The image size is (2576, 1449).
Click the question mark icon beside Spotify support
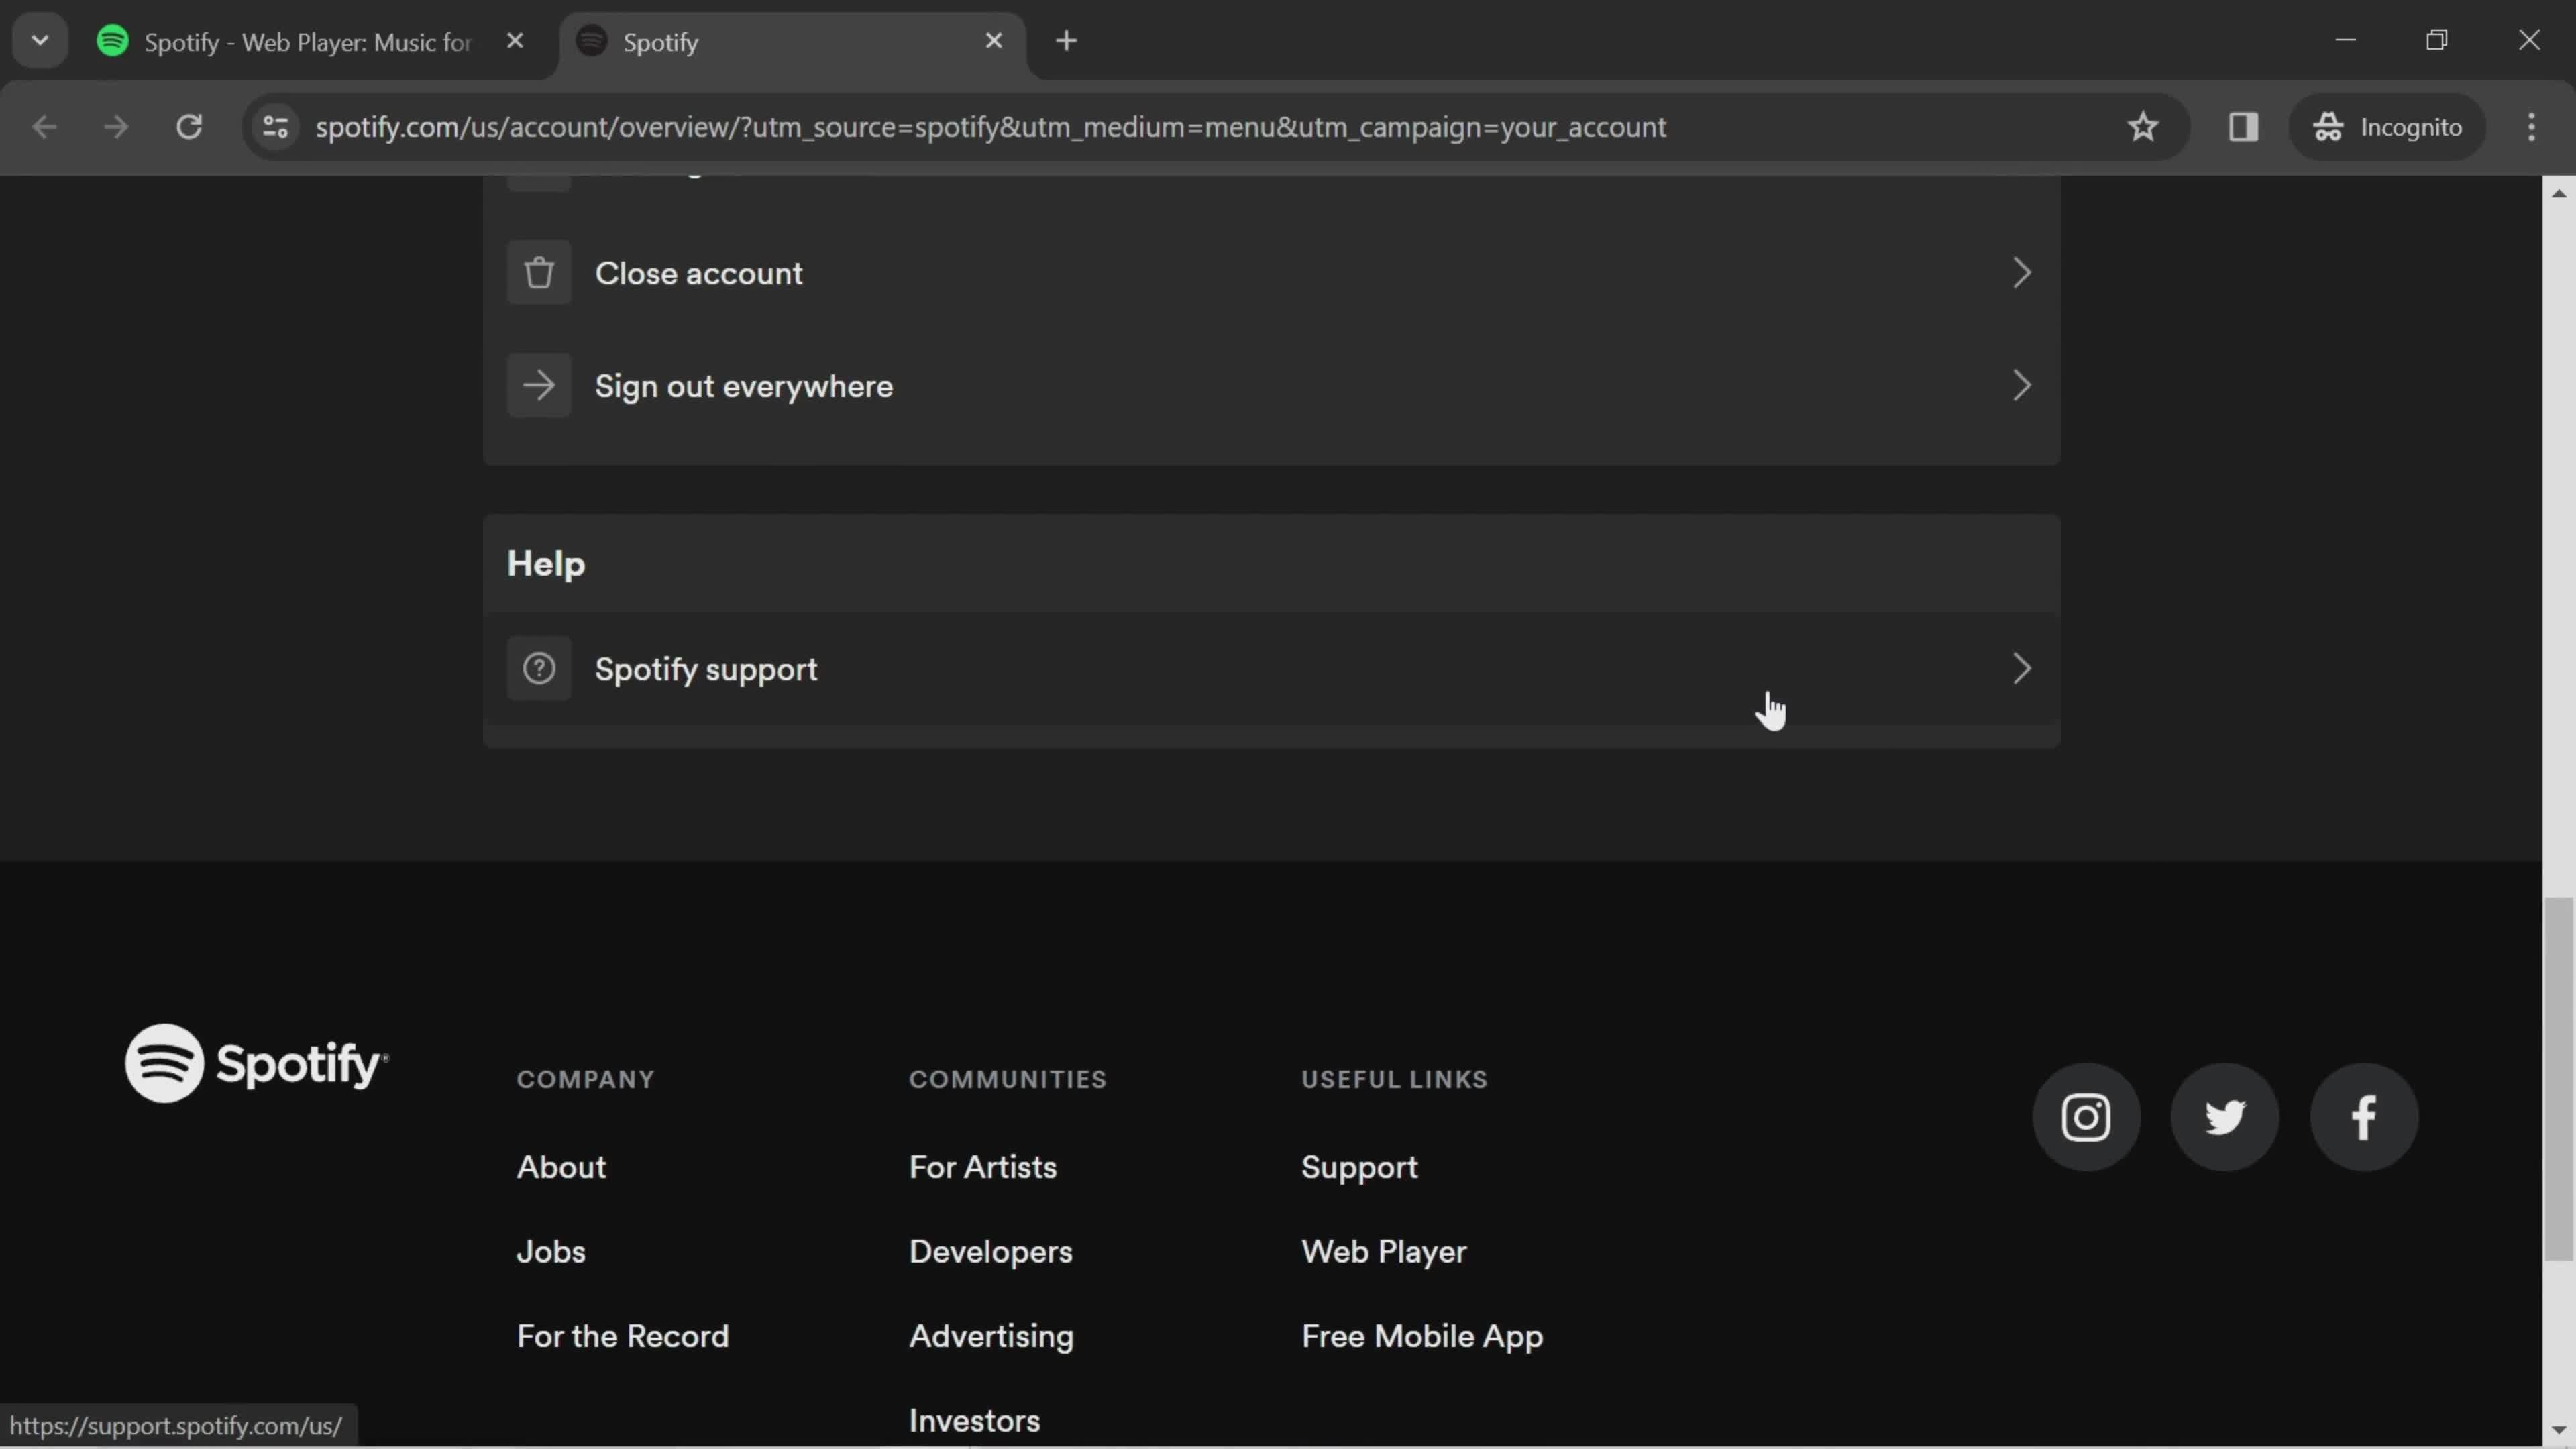pos(539,669)
